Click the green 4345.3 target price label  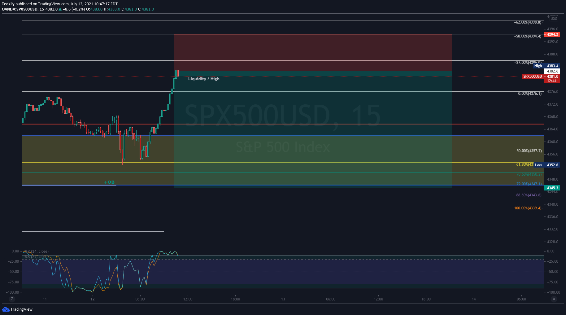click(x=552, y=188)
